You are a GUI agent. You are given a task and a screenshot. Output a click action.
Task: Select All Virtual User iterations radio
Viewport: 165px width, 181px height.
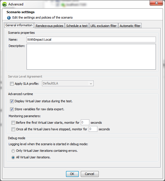tap(13, 158)
